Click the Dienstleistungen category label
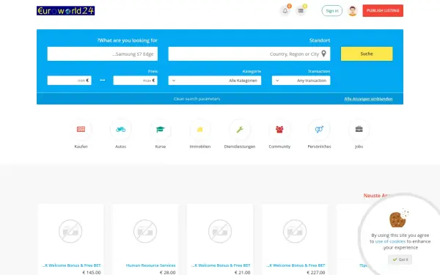Image resolution: width=440 pixels, height=275 pixels. coord(240,147)
